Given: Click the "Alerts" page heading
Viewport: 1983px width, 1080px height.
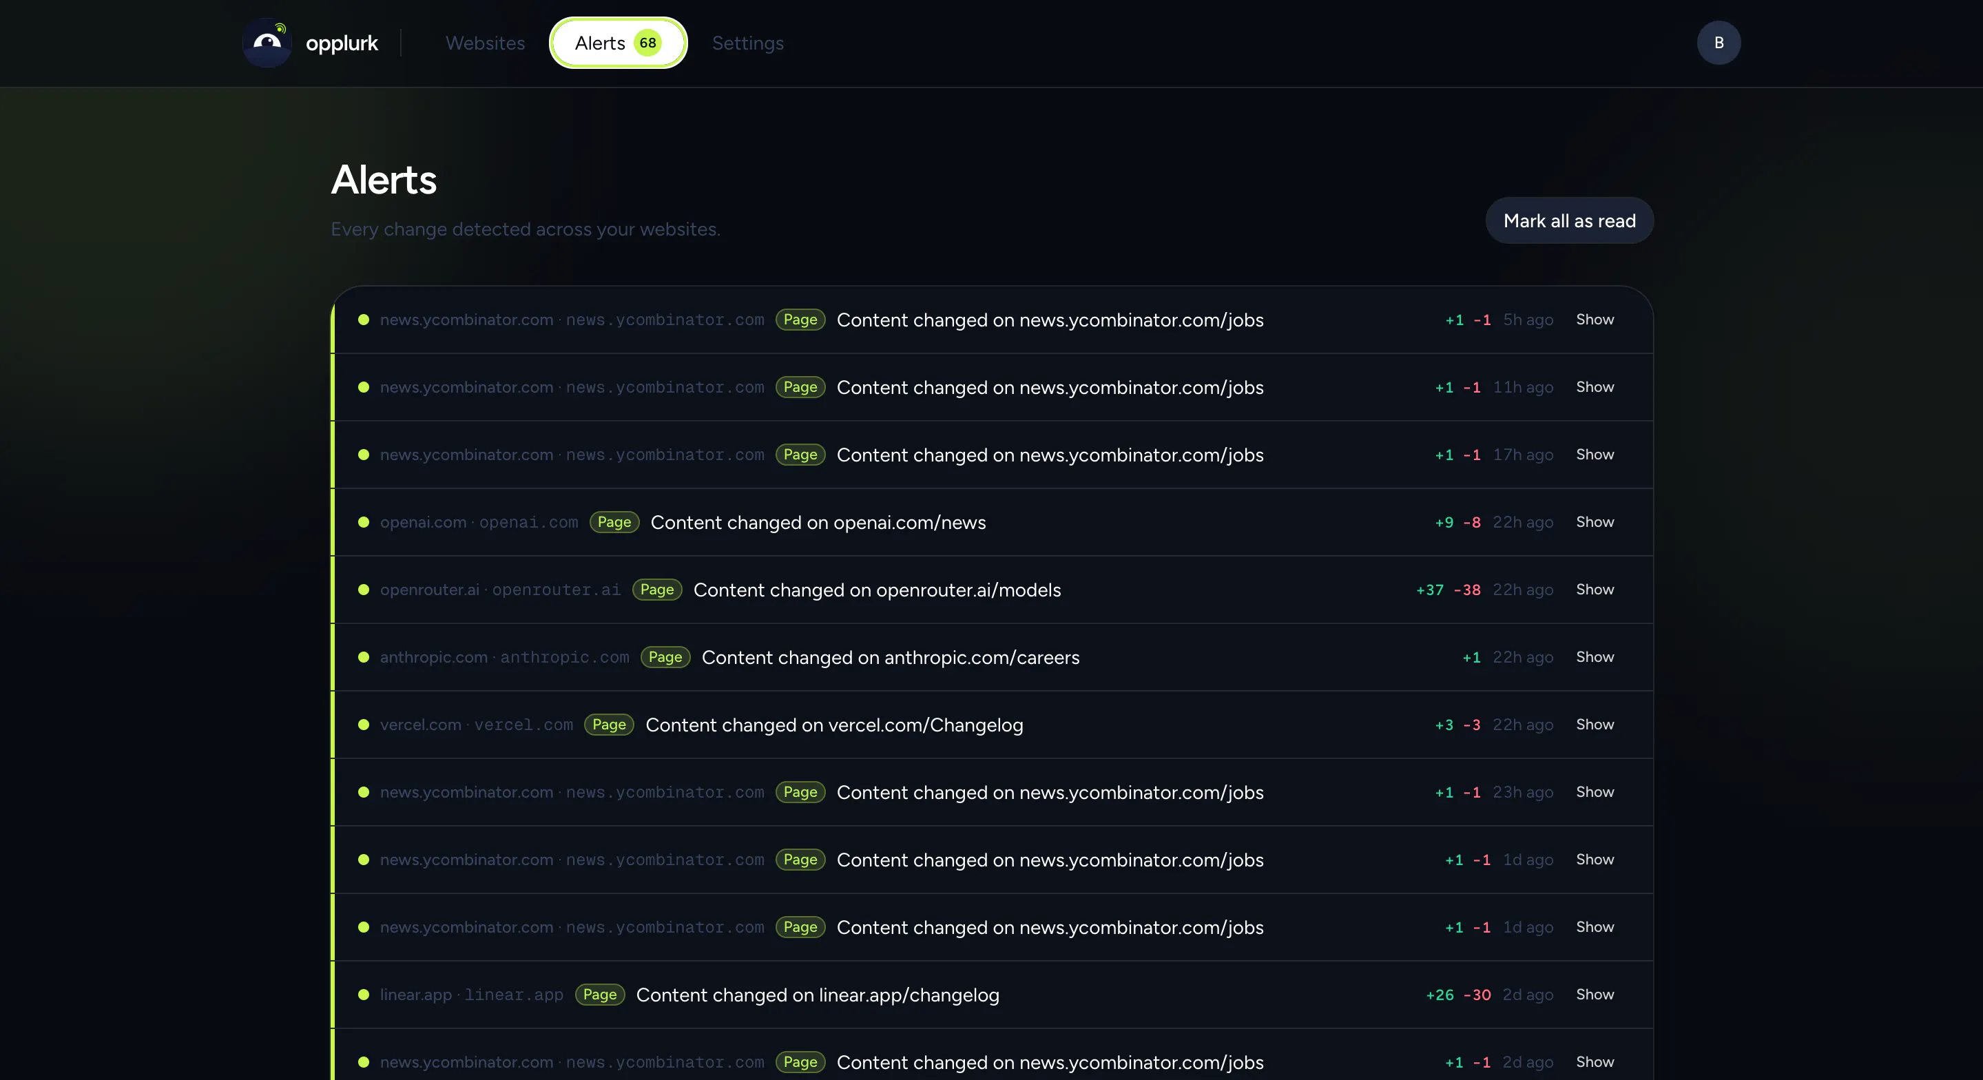Looking at the screenshot, I should click(384, 180).
